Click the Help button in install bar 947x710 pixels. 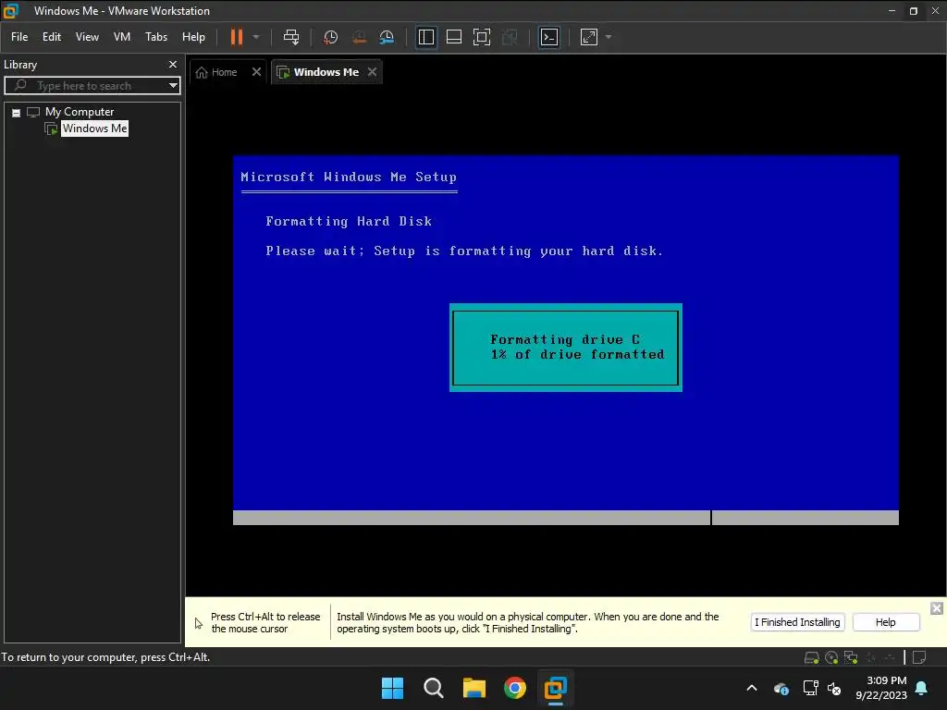click(x=886, y=622)
